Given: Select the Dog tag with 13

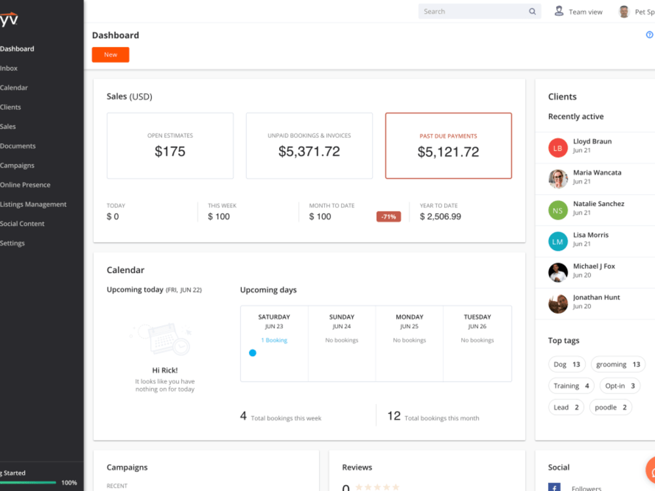Looking at the screenshot, I should coord(567,365).
